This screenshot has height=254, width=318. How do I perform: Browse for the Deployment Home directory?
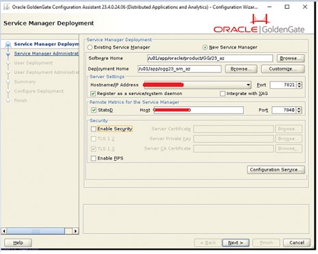pos(241,69)
